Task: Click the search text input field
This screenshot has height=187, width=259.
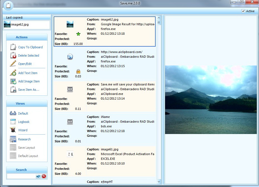Action: (x=21, y=176)
